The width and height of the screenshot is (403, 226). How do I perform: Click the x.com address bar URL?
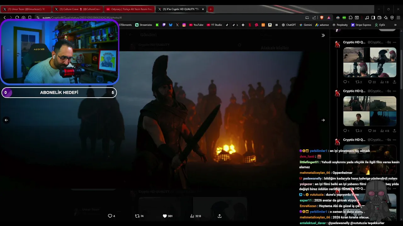82,18
